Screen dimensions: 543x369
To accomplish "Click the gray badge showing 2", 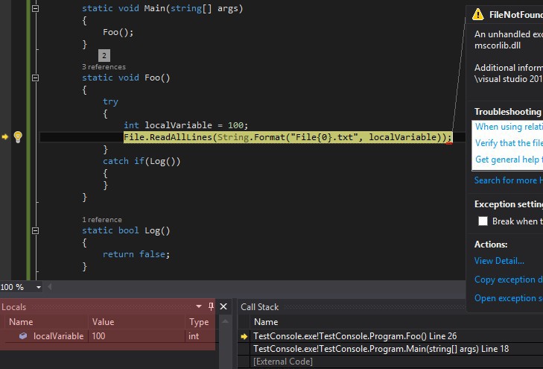I will pos(104,55).
